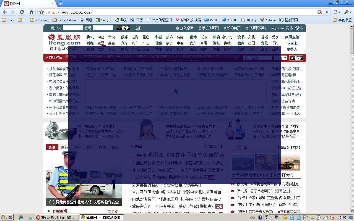Reload the page with the refresh icon
Image resolution: width=354 pixels, height=221 pixels.
(x=22, y=12)
